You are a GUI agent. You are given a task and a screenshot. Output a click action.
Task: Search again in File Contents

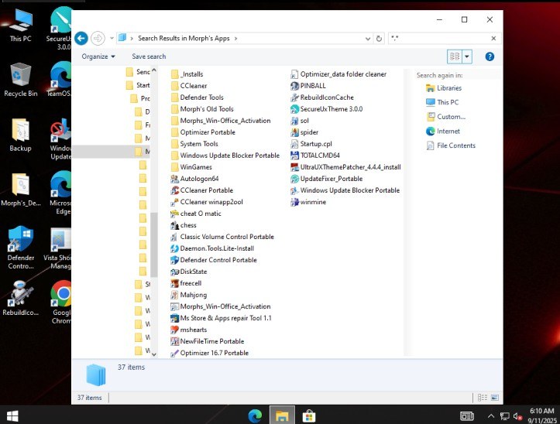[x=451, y=145]
